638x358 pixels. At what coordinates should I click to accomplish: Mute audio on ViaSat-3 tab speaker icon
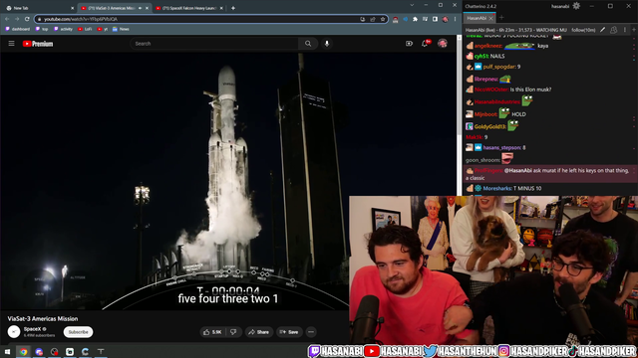[140, 8]
